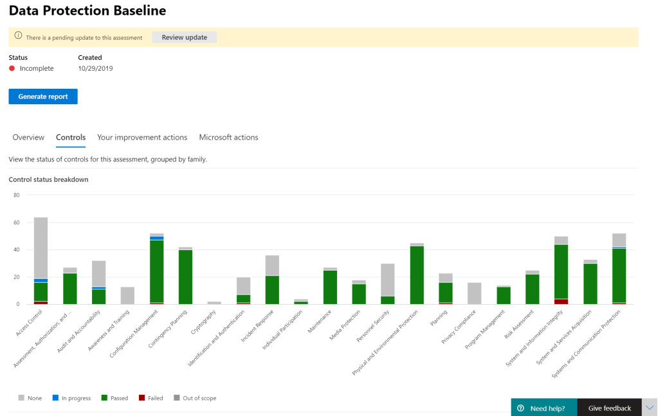Click the Physical and Environmental Protection bar
This screenshot has width=658, height=416.
[x=417, y=275]
